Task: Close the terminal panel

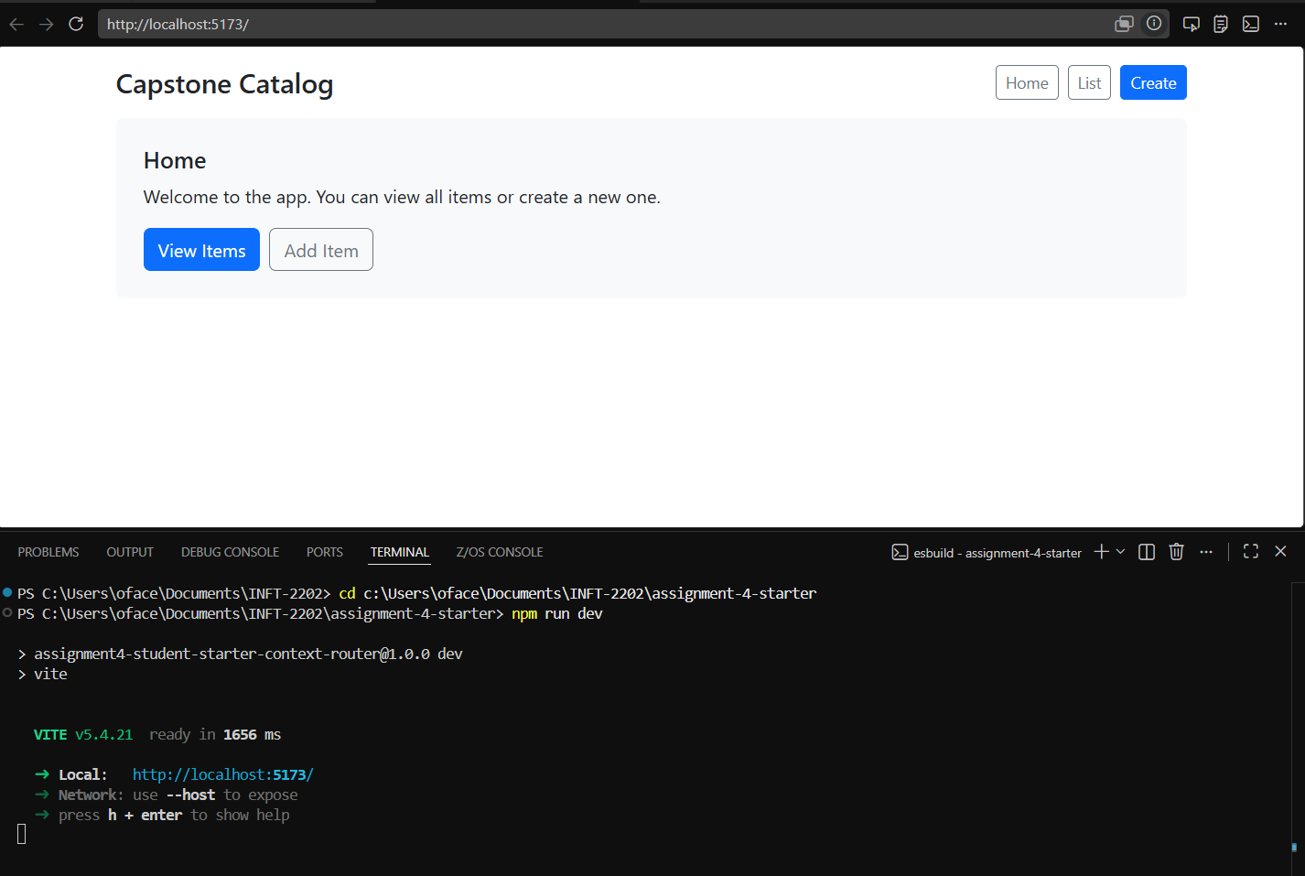Action: 1280,551
